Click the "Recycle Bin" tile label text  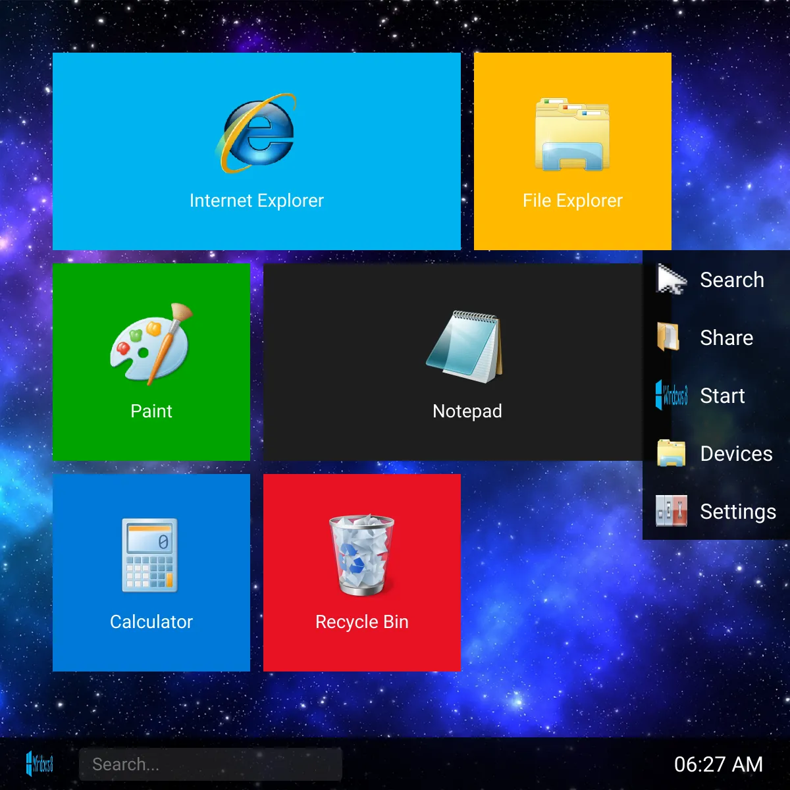coord(361,622)
